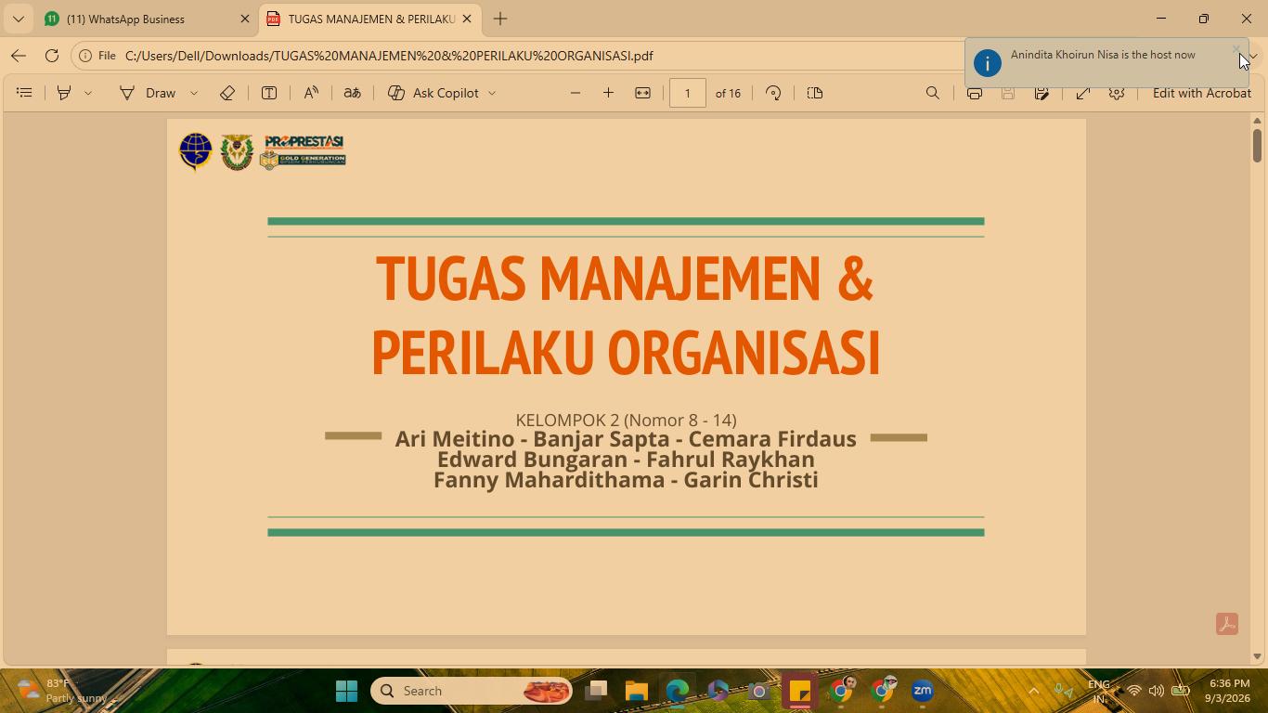Rotate the PDF page
1268x713 pixels.
pos(773,93)
